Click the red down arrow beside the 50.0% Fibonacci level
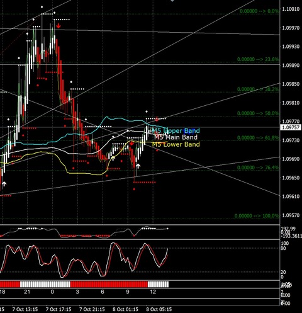 (x=157, y=119)
